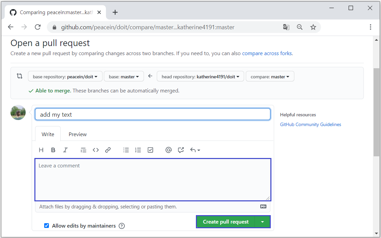Switch to the Preview tab
The image size is (381, 238).
(78, 134)
